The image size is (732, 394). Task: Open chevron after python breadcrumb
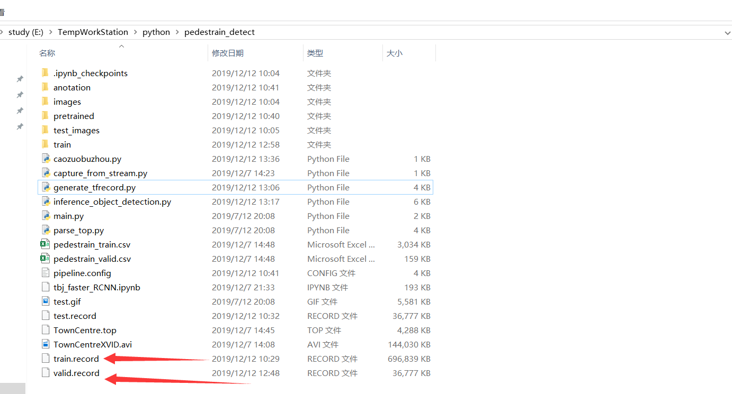pos(177,32)
